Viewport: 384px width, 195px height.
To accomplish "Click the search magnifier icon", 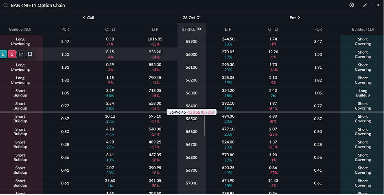I will tap(5, 5).
